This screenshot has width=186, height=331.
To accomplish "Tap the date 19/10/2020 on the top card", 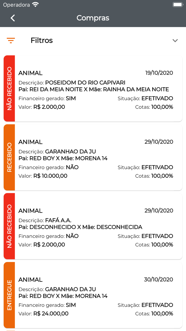I will (159, 73).
